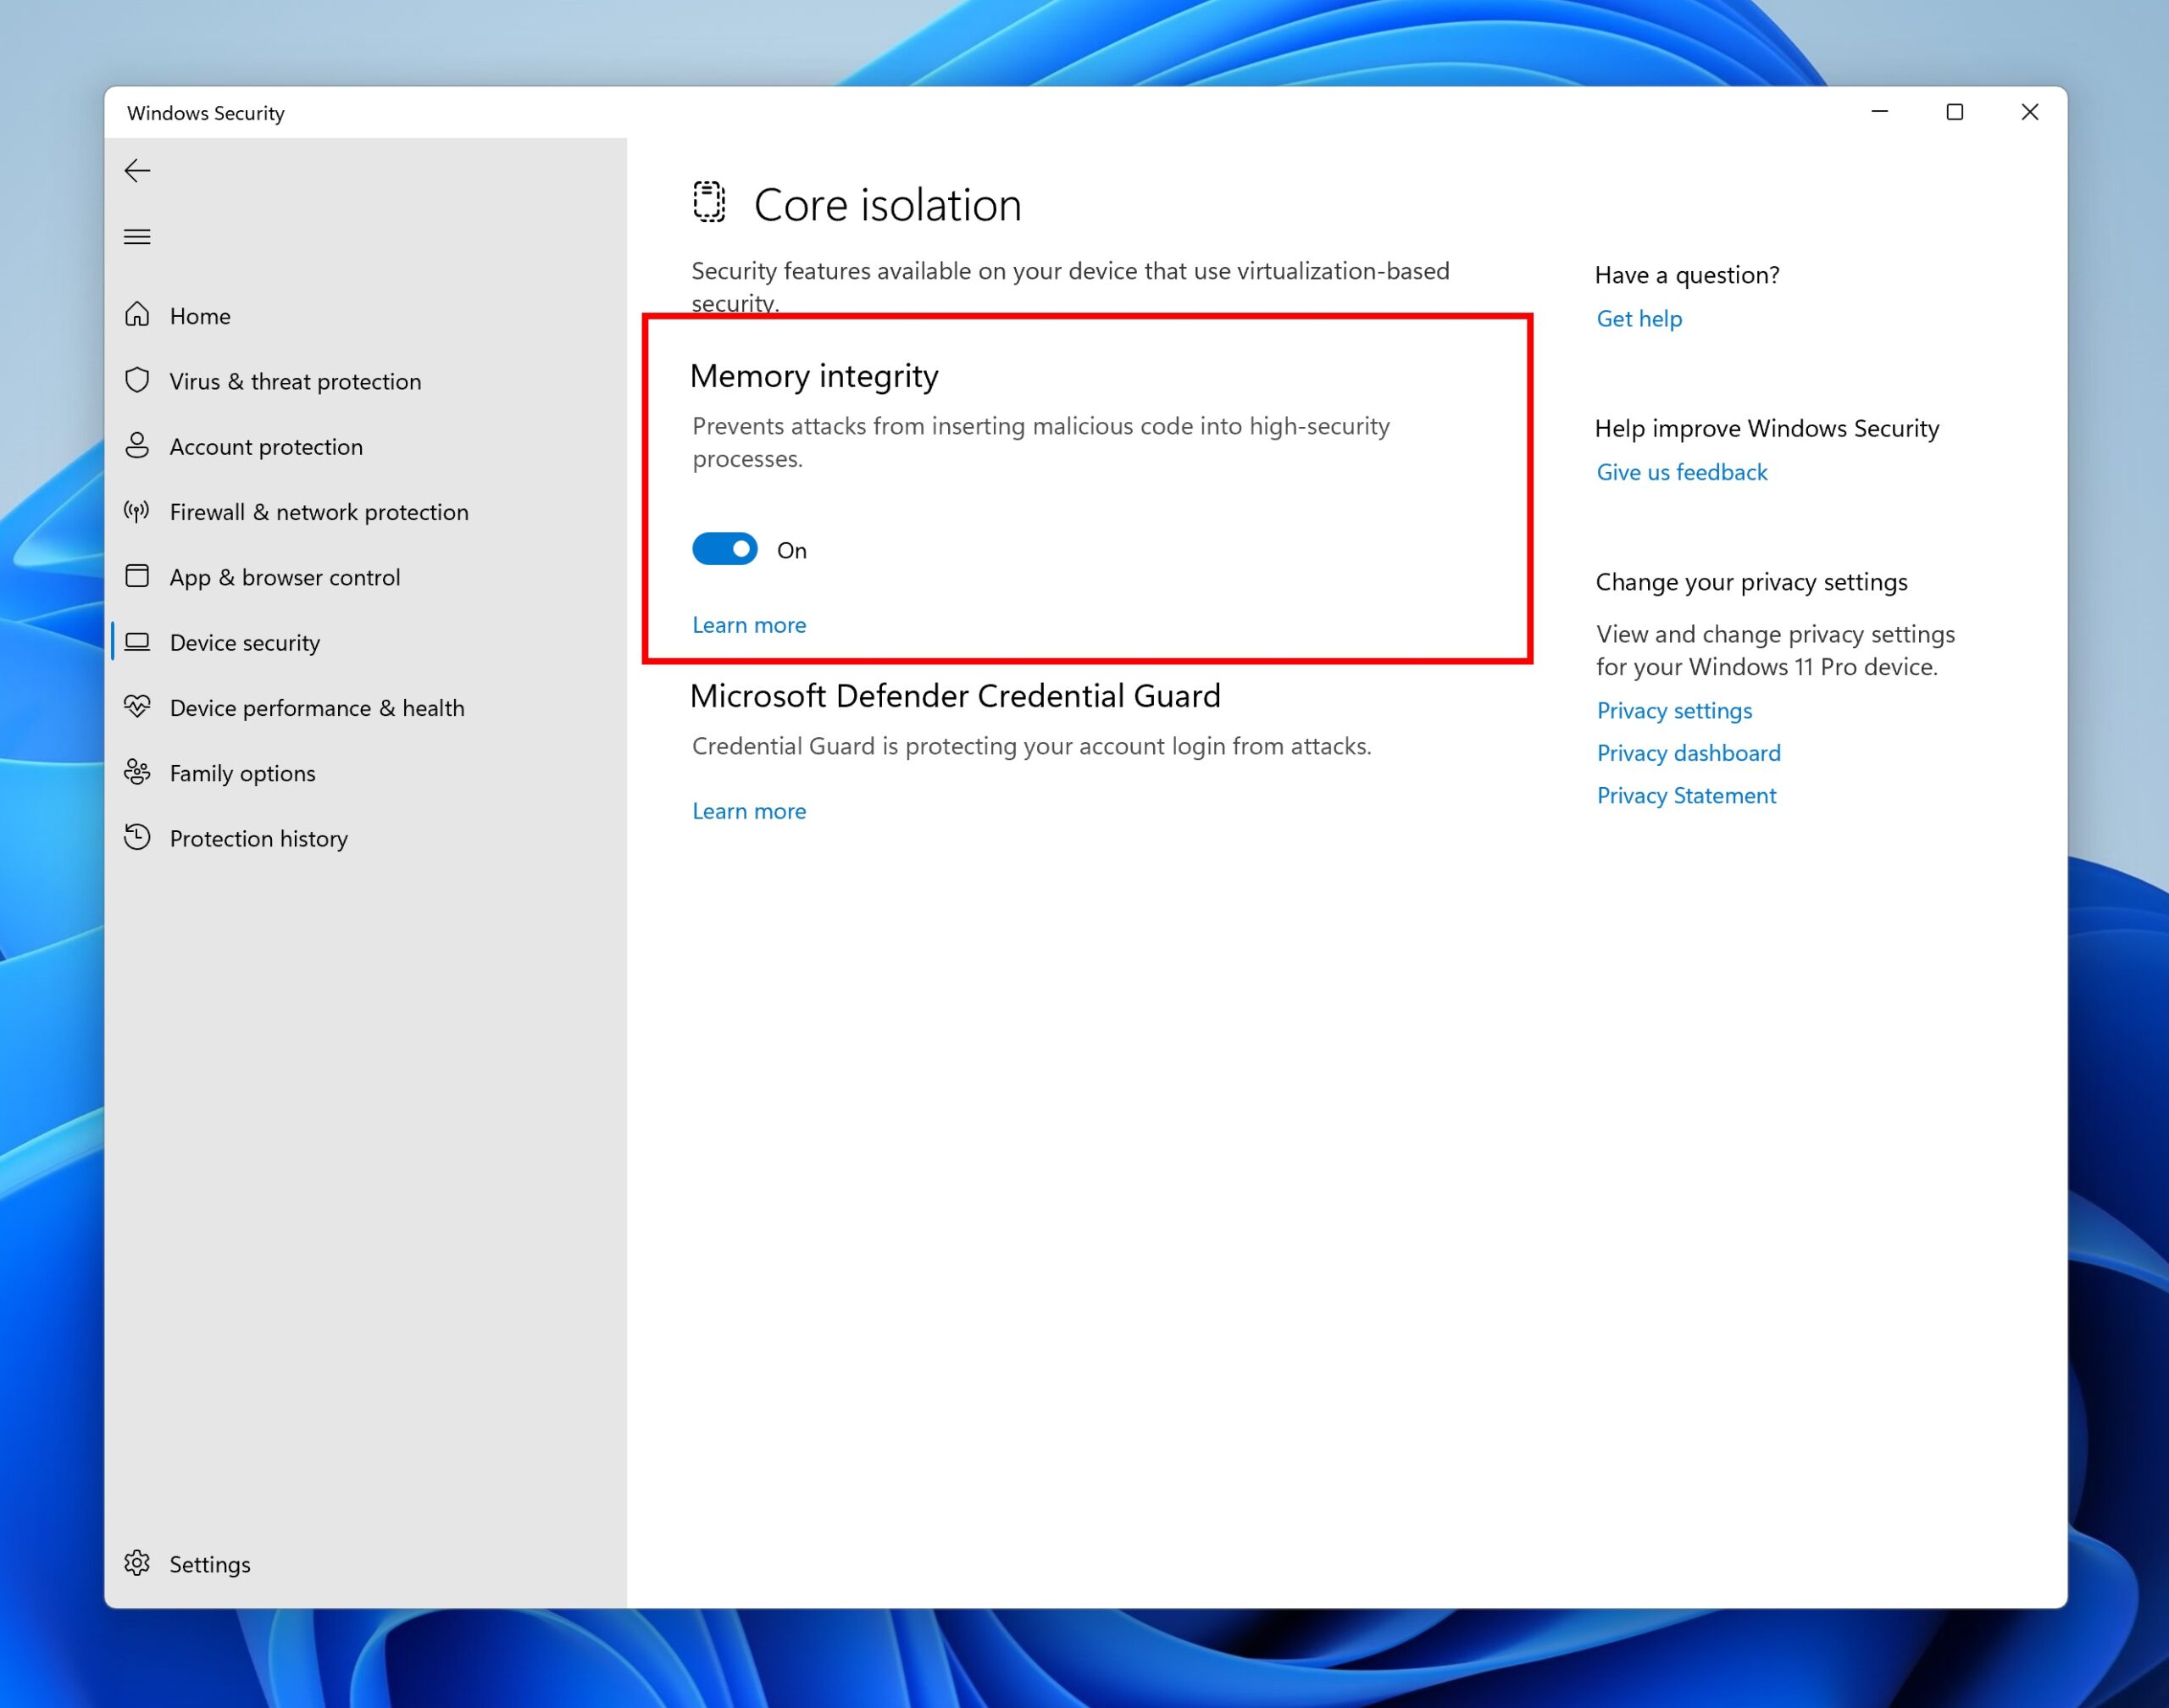
Task: Open Family options via the family icon
Action: [138, 772]
